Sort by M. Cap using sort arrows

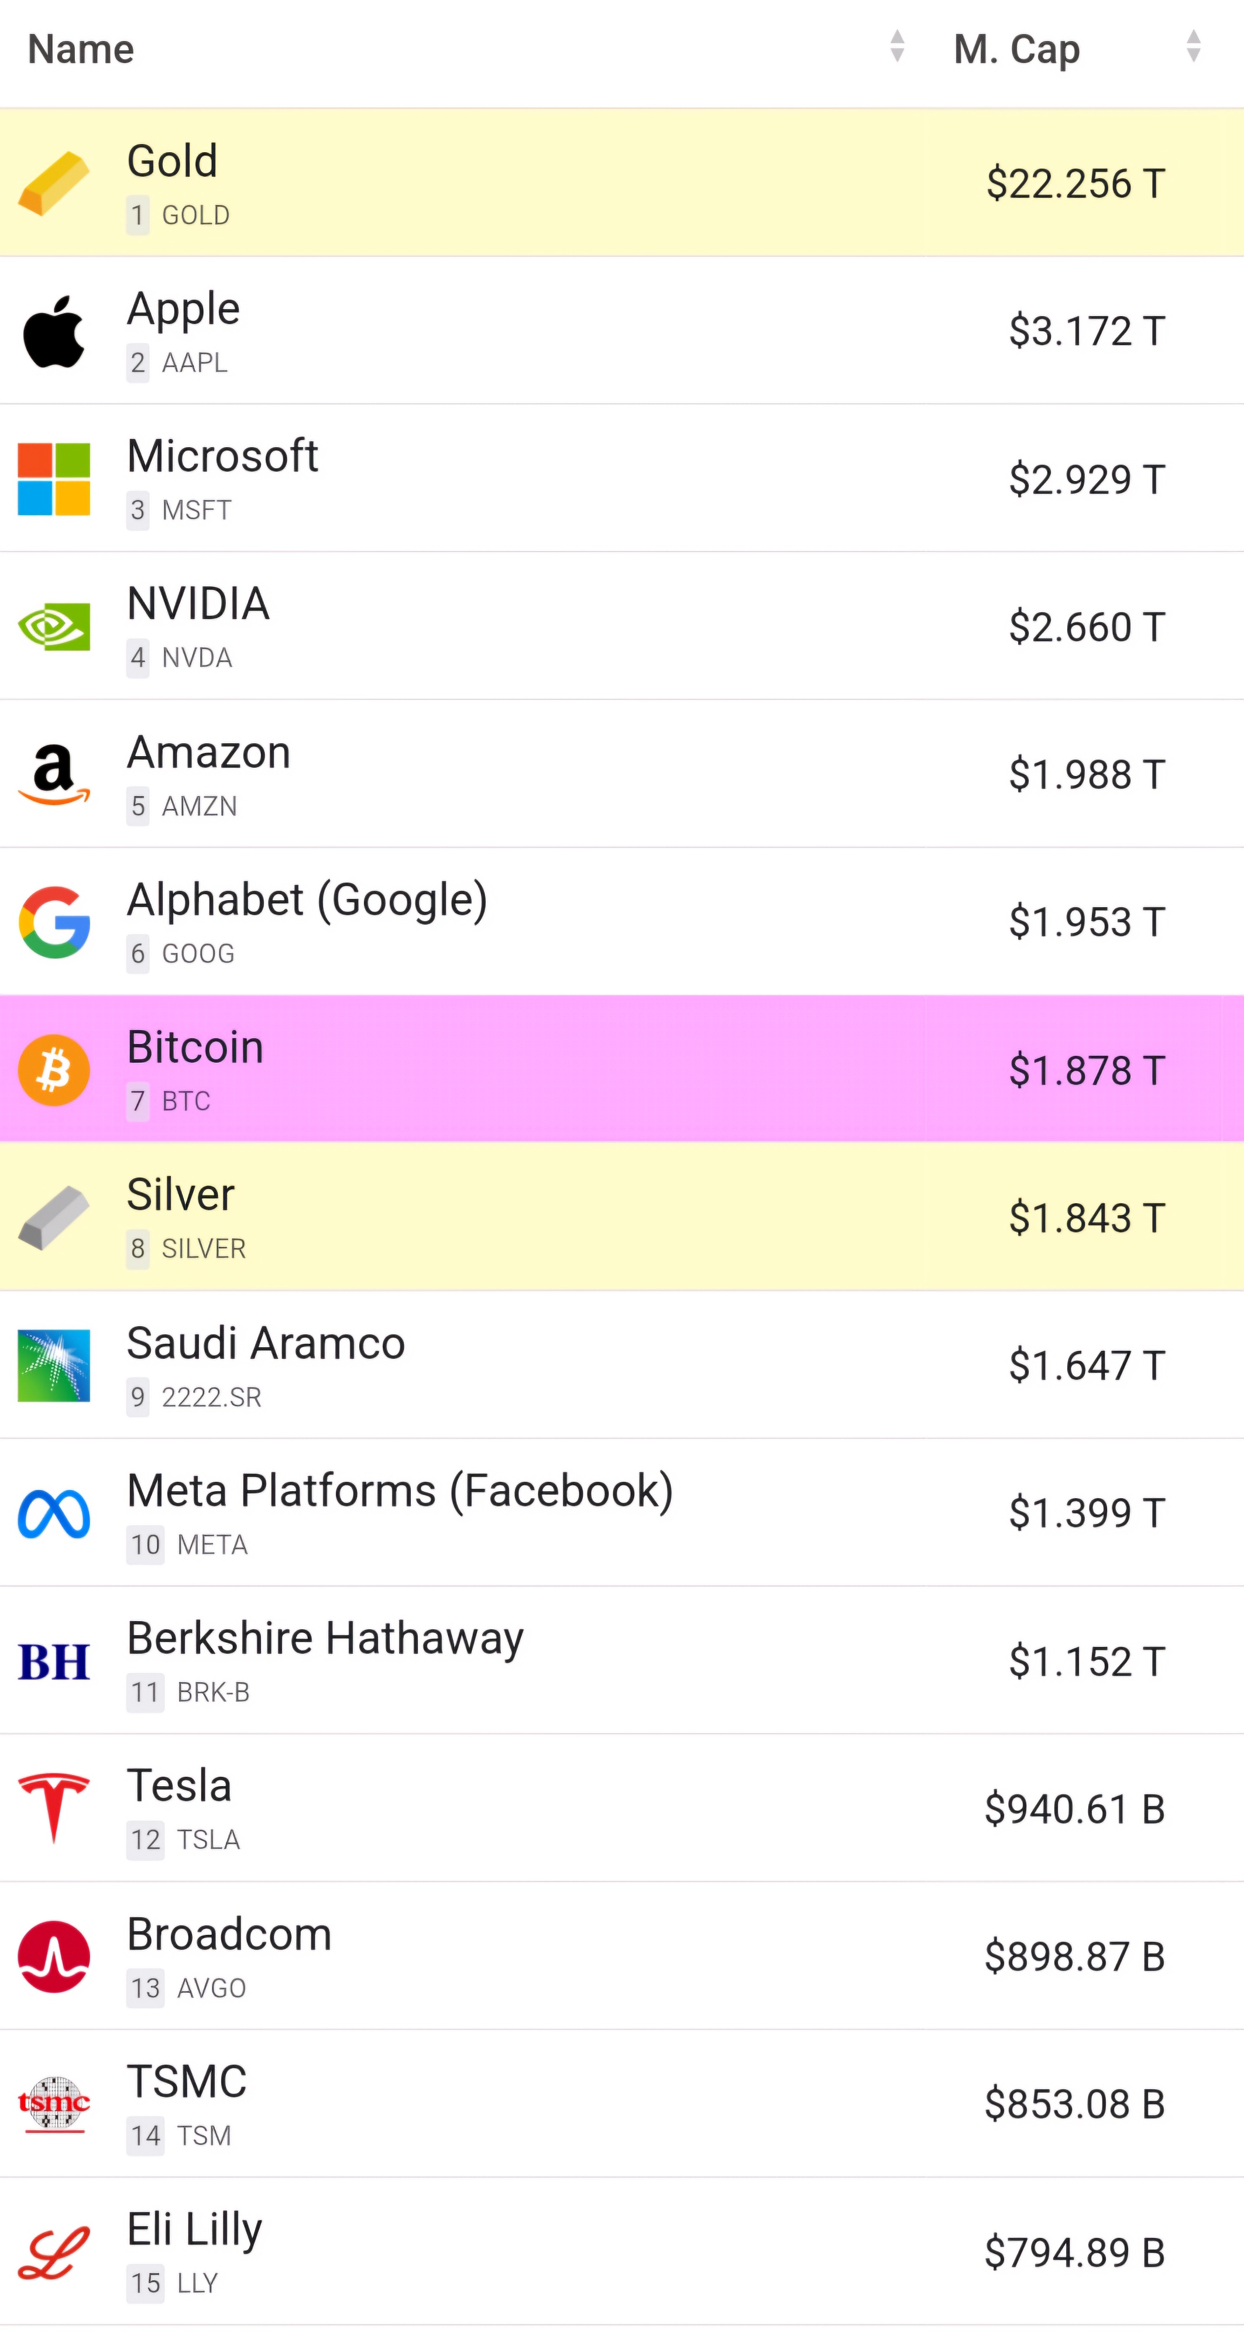1193,46
